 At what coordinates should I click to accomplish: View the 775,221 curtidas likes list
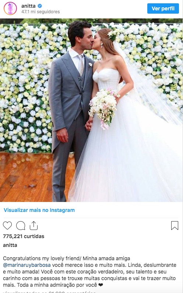(x=24, y=236)
